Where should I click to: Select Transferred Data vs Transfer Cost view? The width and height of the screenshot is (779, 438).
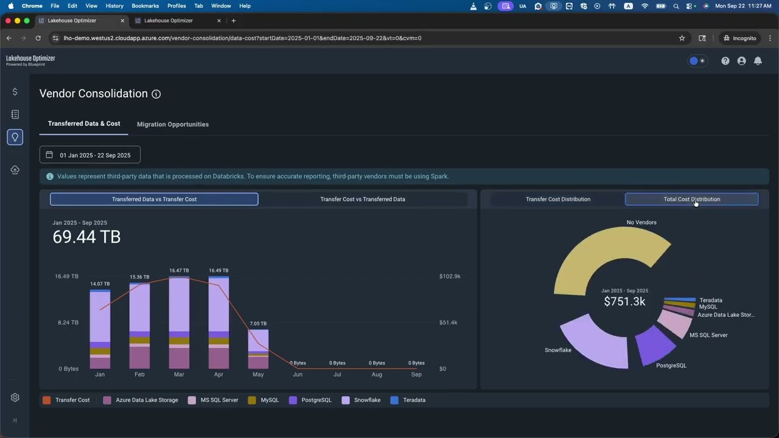pos(154,199)
